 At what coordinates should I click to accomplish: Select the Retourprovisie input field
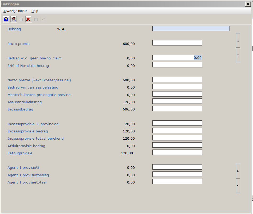(x=177, y=152)
